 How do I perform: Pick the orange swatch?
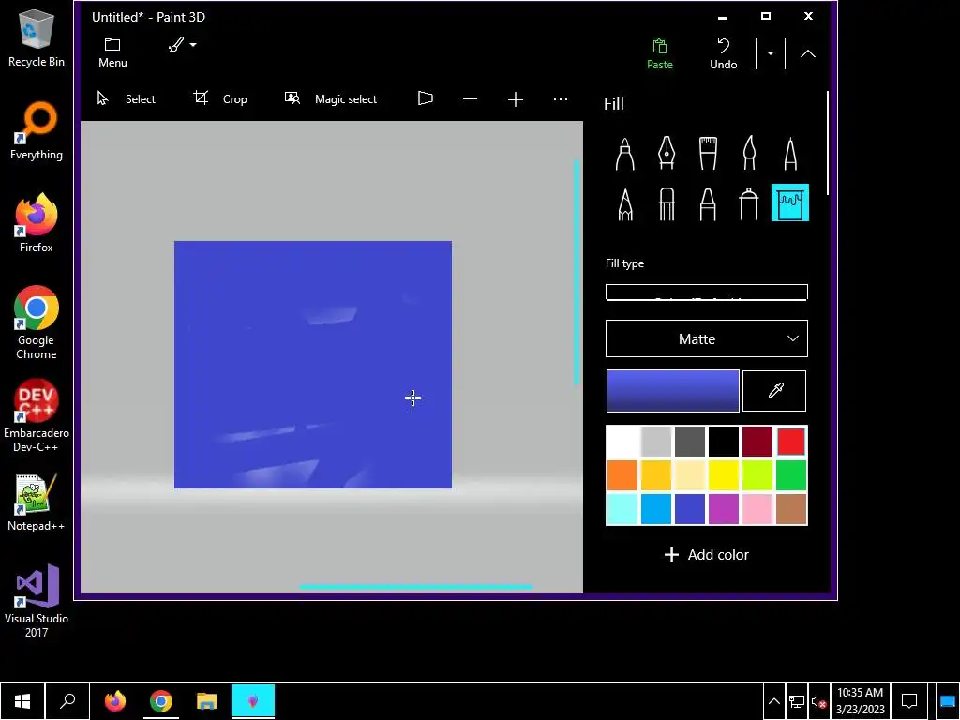point(622,475)
